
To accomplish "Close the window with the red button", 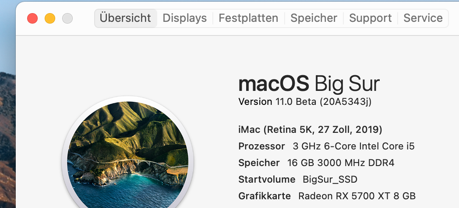I will pos(32,18).
